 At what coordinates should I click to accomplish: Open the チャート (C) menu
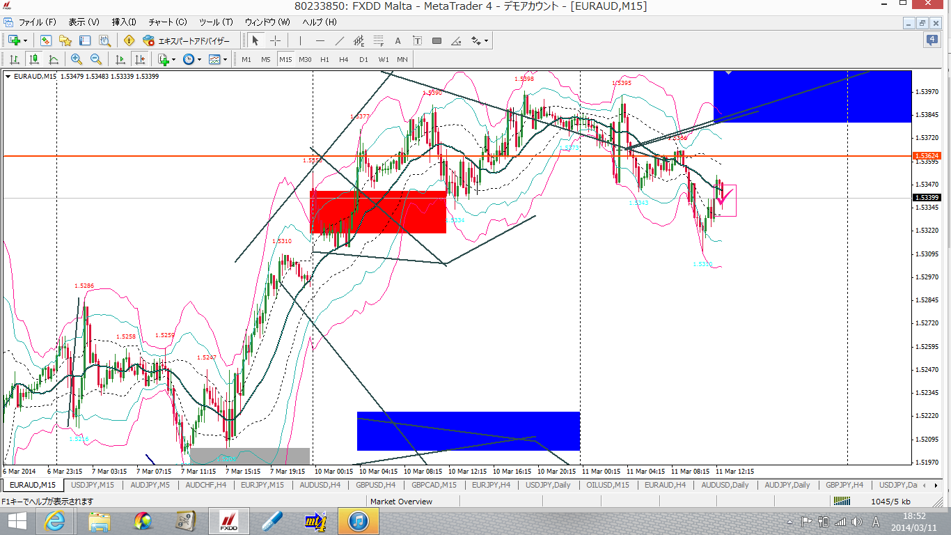(x=168, y=22)
